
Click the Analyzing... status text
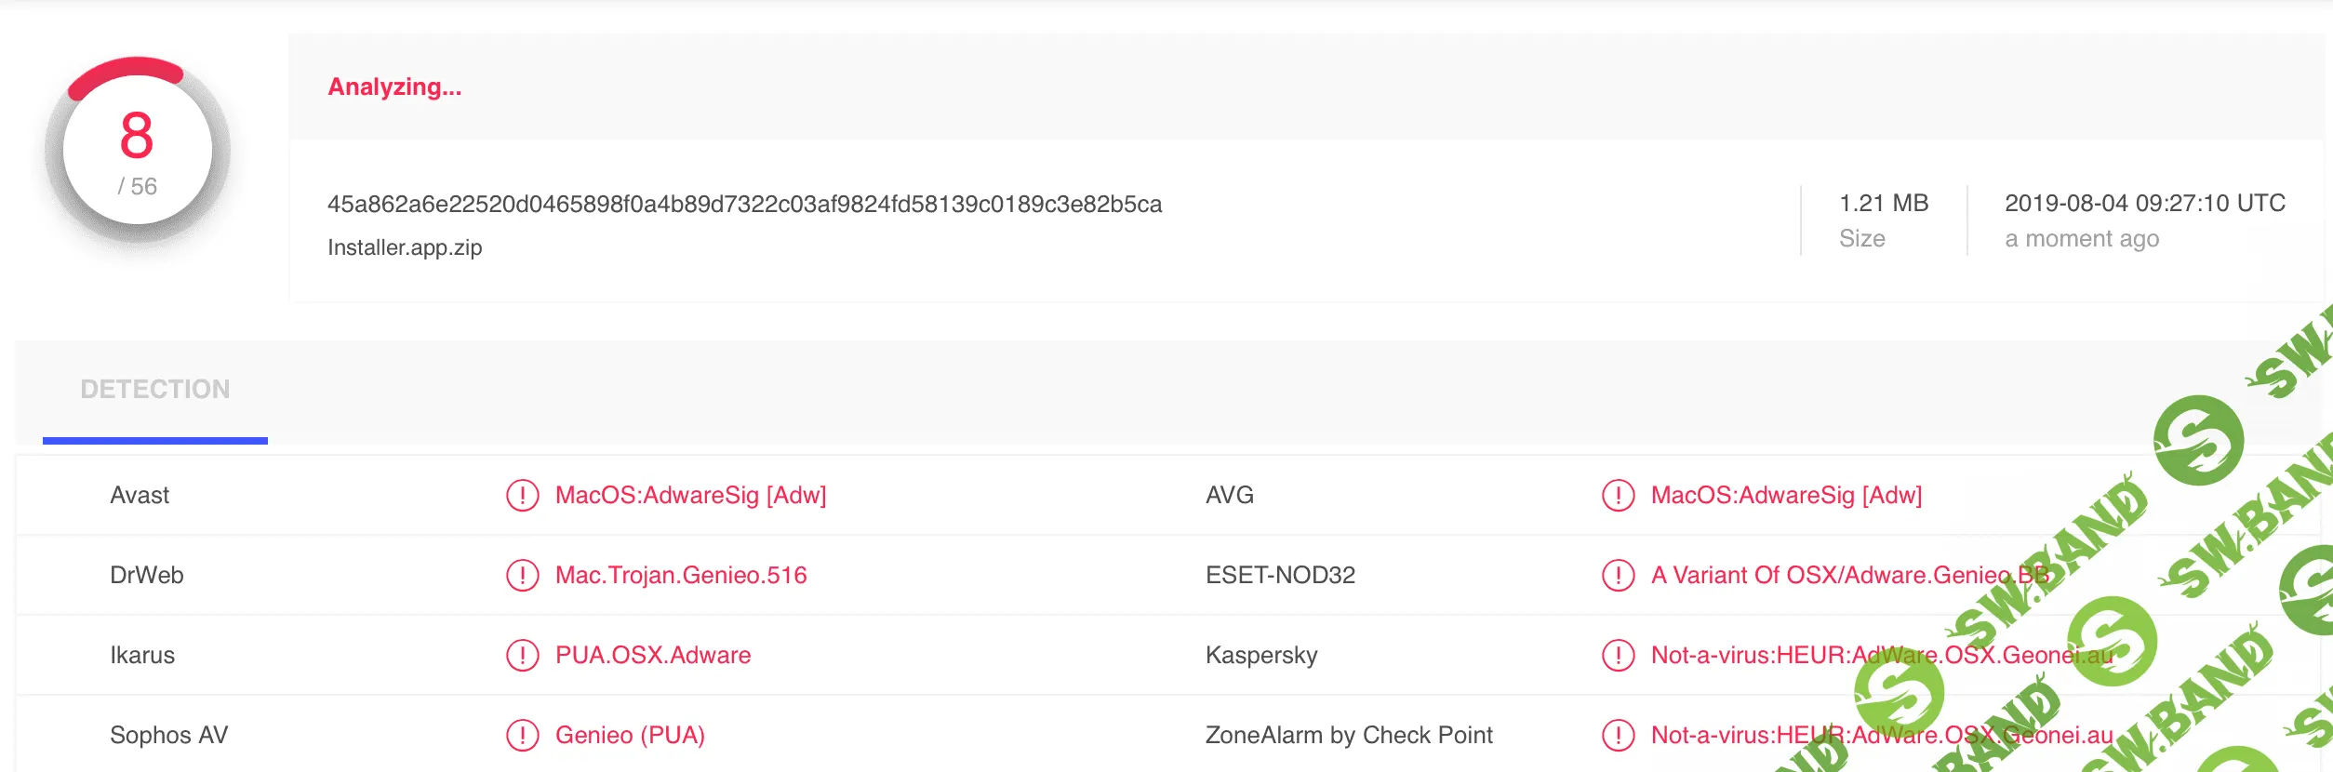tap(394, 87)
